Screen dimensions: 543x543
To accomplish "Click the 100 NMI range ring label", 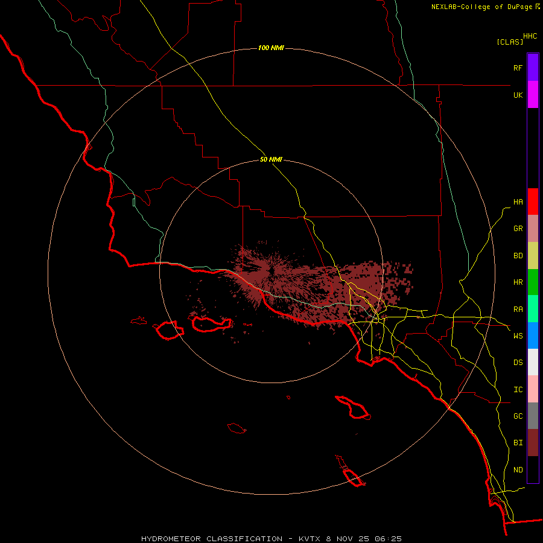I will pos(271,48).
